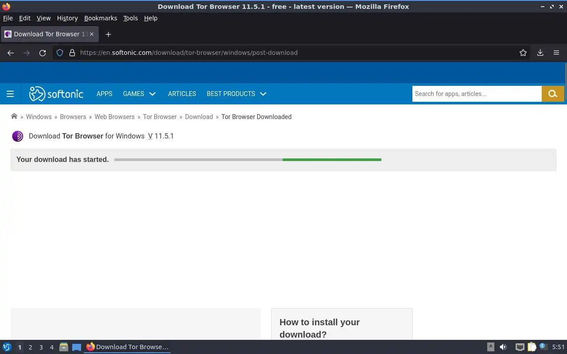
Task: Open the Bookmarks menu
Action: coord(101,18)
